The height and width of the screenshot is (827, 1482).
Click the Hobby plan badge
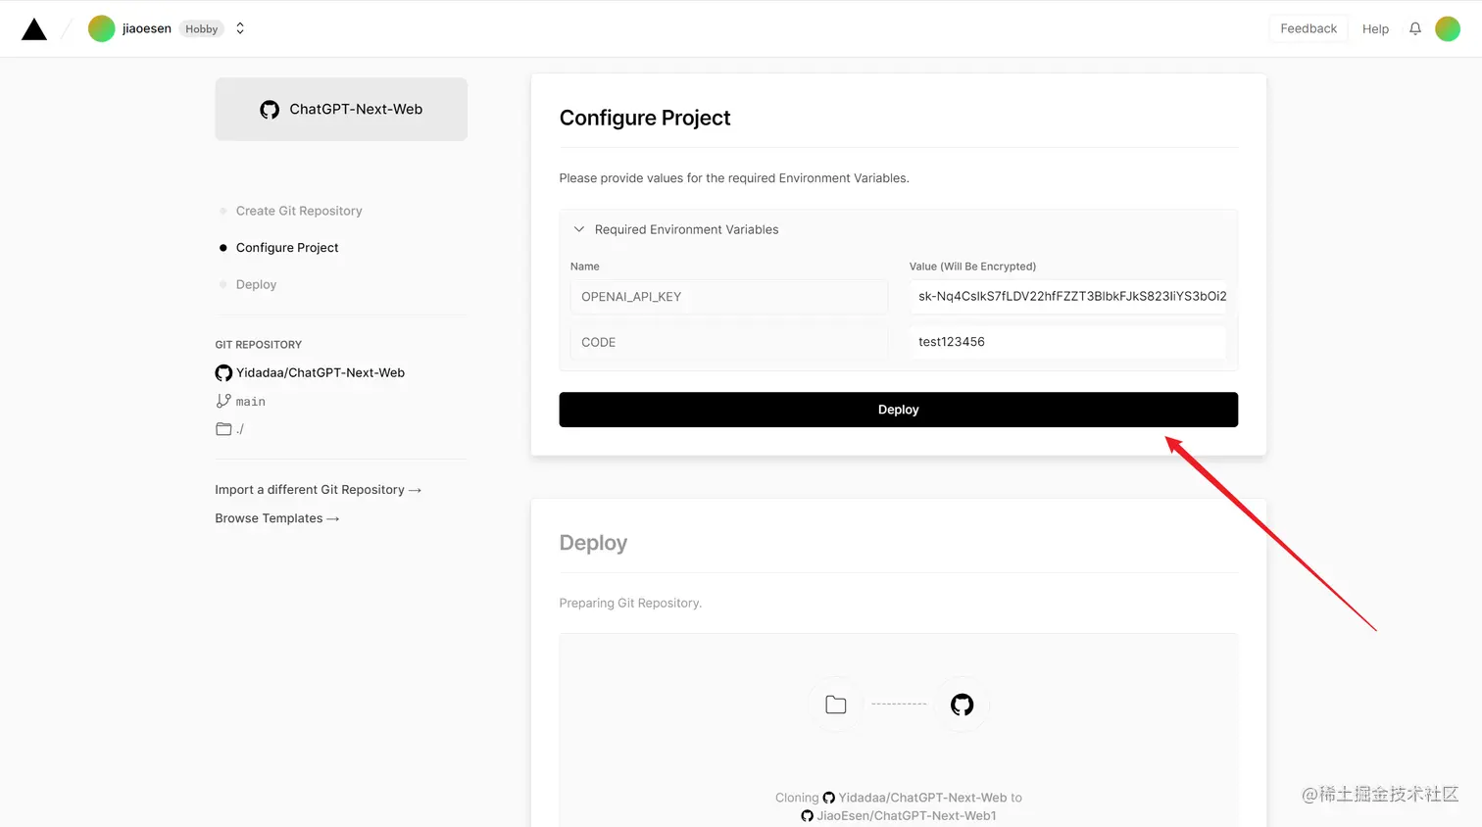[201, 29]
